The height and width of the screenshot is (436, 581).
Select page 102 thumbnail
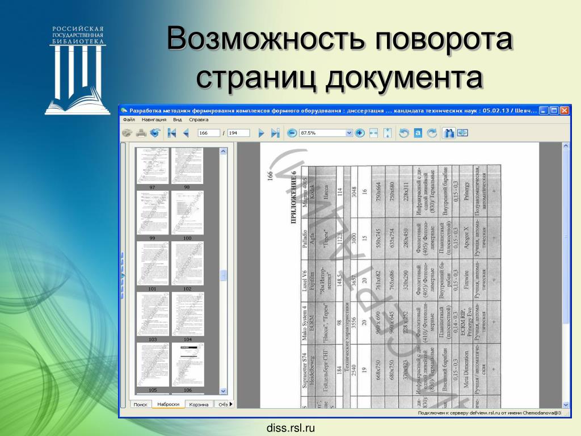tap(187, 263)
